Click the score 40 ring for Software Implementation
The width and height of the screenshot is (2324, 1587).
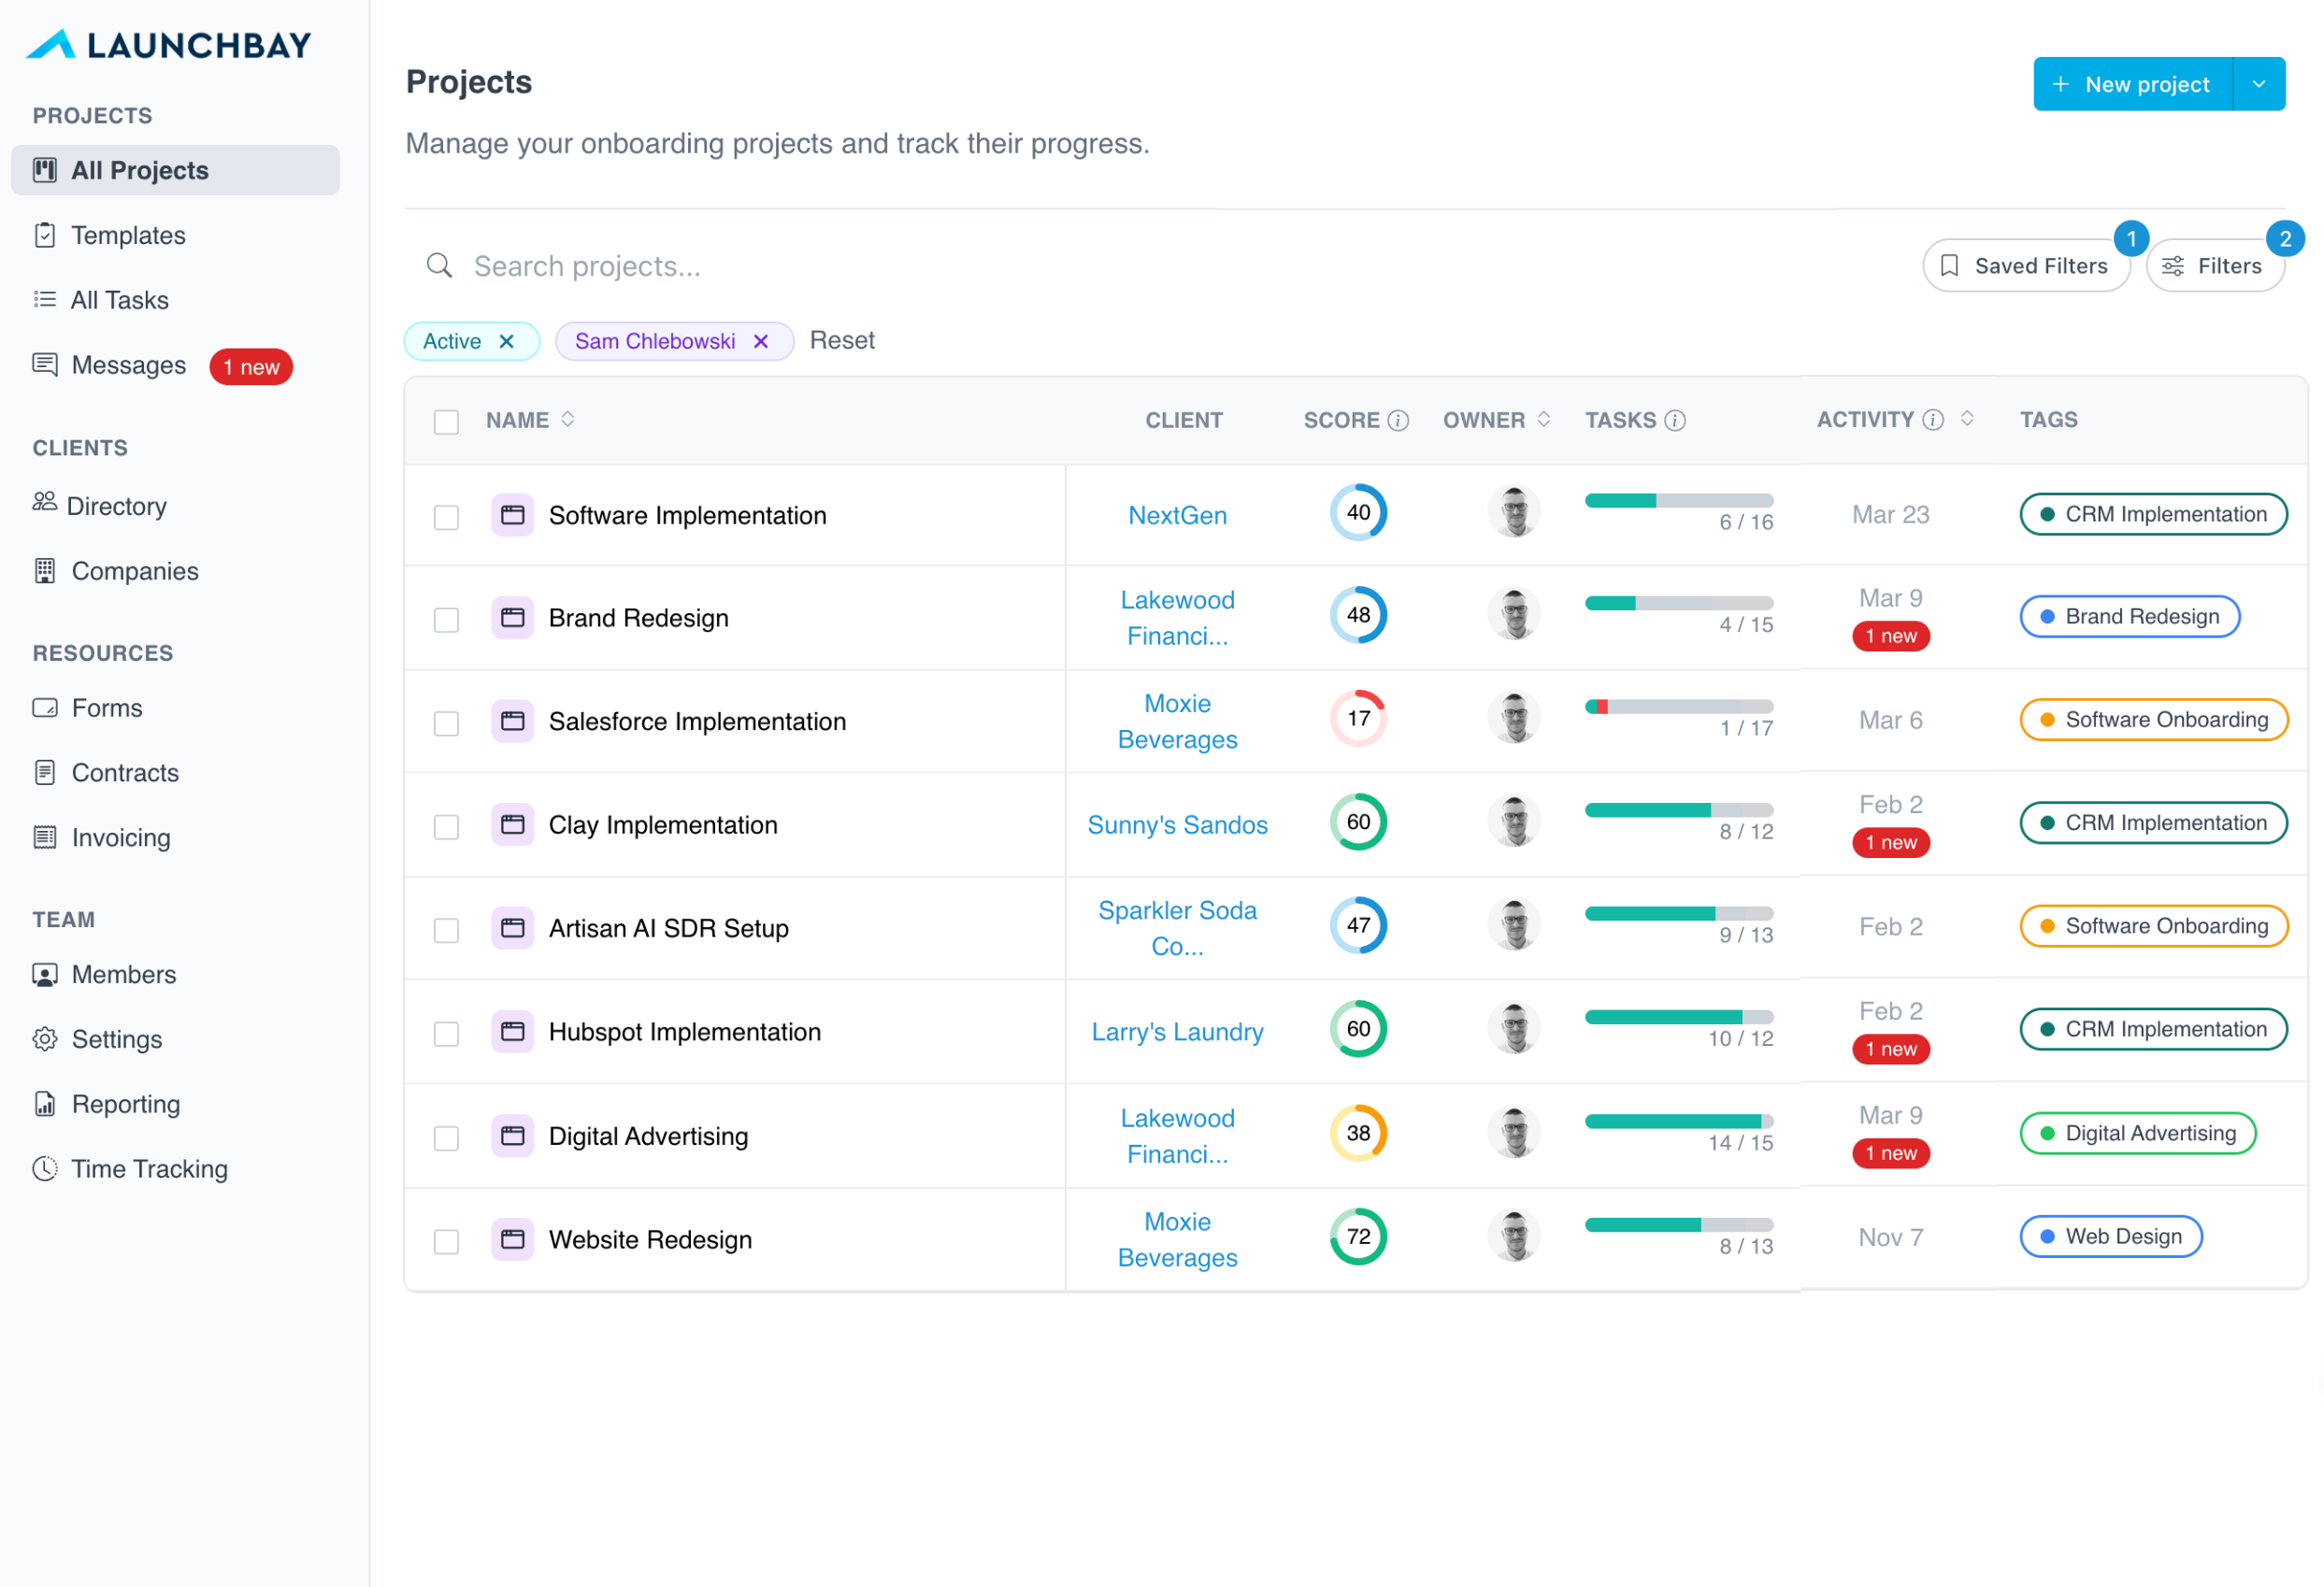coord(1358,513)
